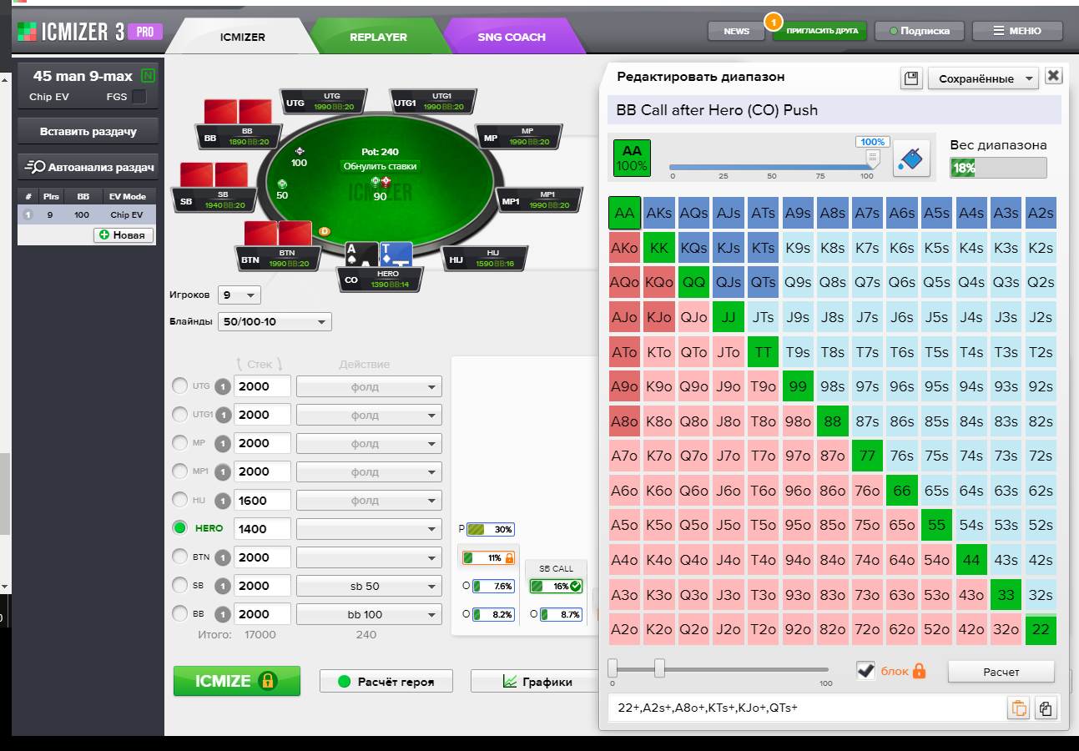Open the UTG action фолд dropdown
The width and height of the screenshot is (1079, 751).
(x=369, y=386)
